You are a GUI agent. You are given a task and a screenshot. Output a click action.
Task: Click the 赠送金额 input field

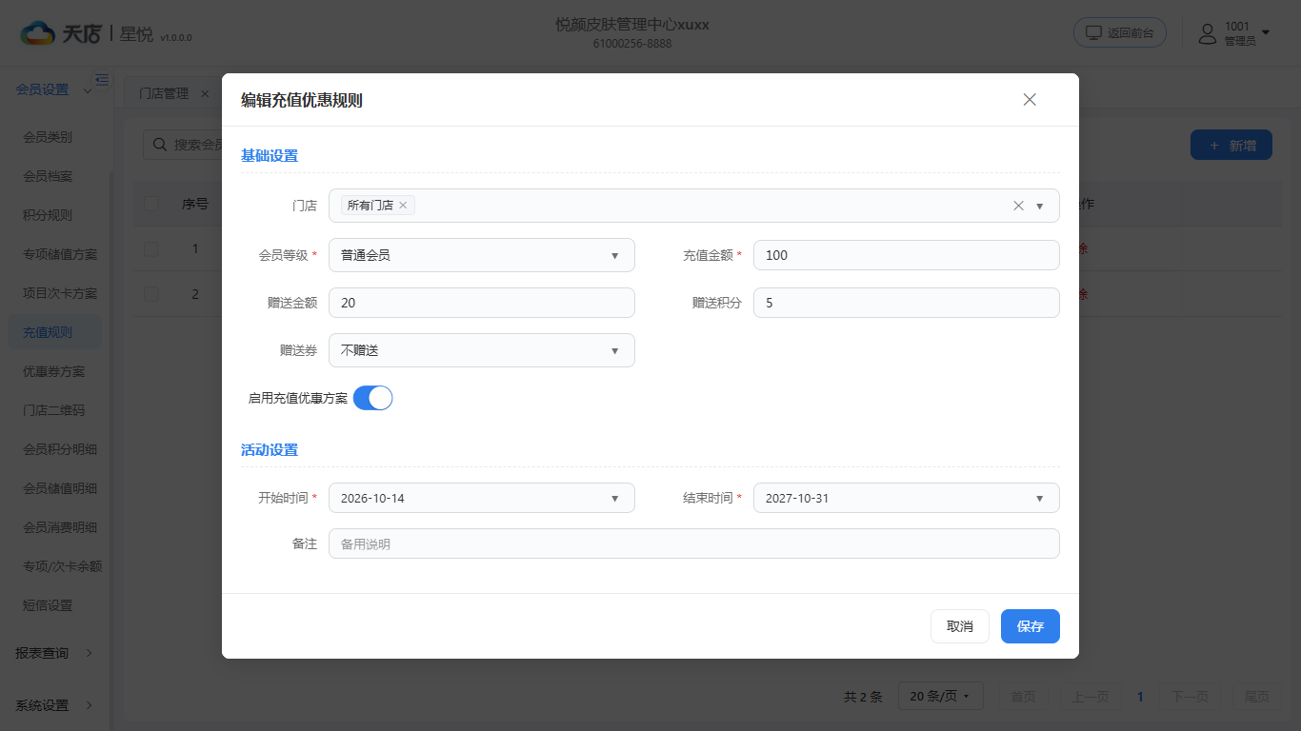482,303
